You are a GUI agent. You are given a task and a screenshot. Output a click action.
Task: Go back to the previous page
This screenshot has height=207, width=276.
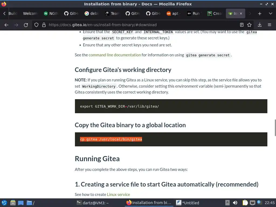click(x=6, y=25)
